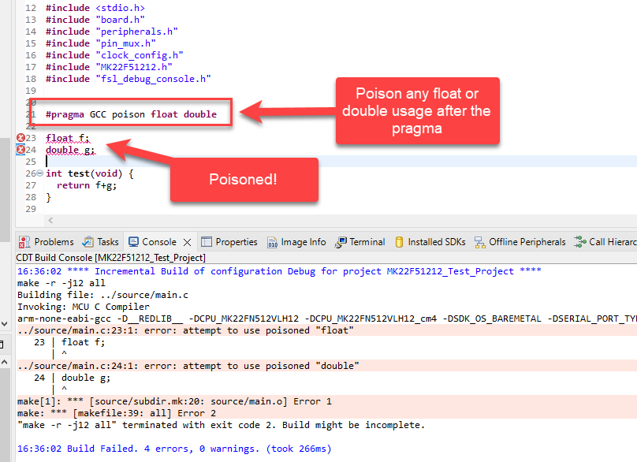Screen dimensions: 637x462
Task: Click the make Error 1 line in console
Action: [x=173, y=401]
